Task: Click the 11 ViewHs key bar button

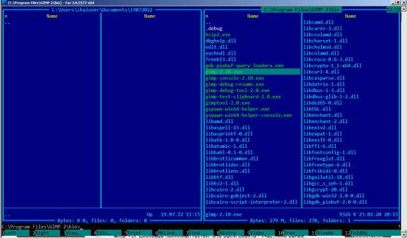Action: 325,233
